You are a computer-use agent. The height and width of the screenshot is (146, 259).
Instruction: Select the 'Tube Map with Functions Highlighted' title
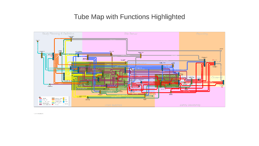pyautogui.click(x=129, y=17)
